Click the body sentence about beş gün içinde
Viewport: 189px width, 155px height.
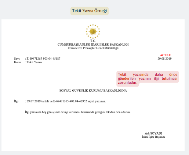coord(78,112)
